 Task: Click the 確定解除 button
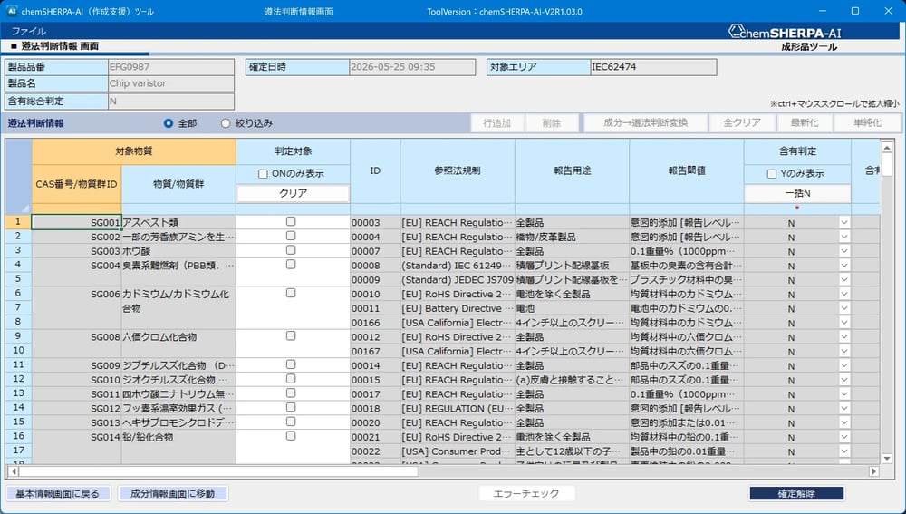(x=796, y=493)
